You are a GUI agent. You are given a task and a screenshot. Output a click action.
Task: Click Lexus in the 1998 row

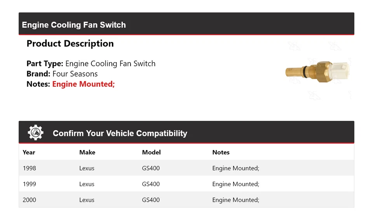87,168
